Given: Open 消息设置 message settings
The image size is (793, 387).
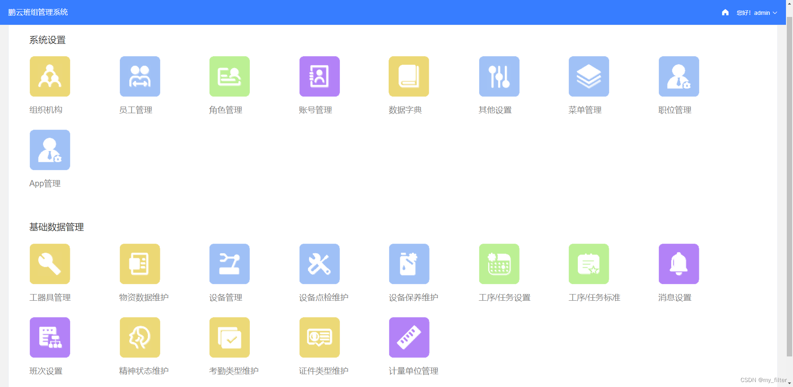Looking at the screenshot, I should pyautogui.click(x=679, y=264).
